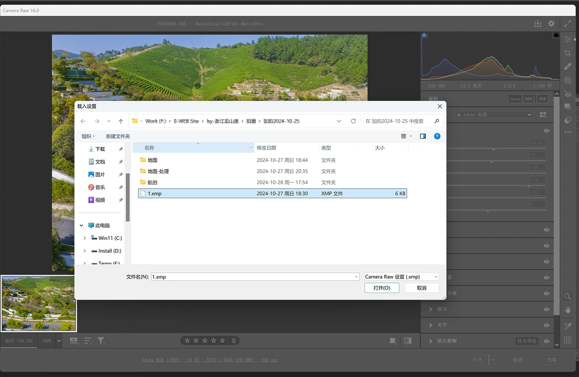This screenshot has height=377, width=579.
Task: Select the Hand pan tool
Action: [567, 310]
